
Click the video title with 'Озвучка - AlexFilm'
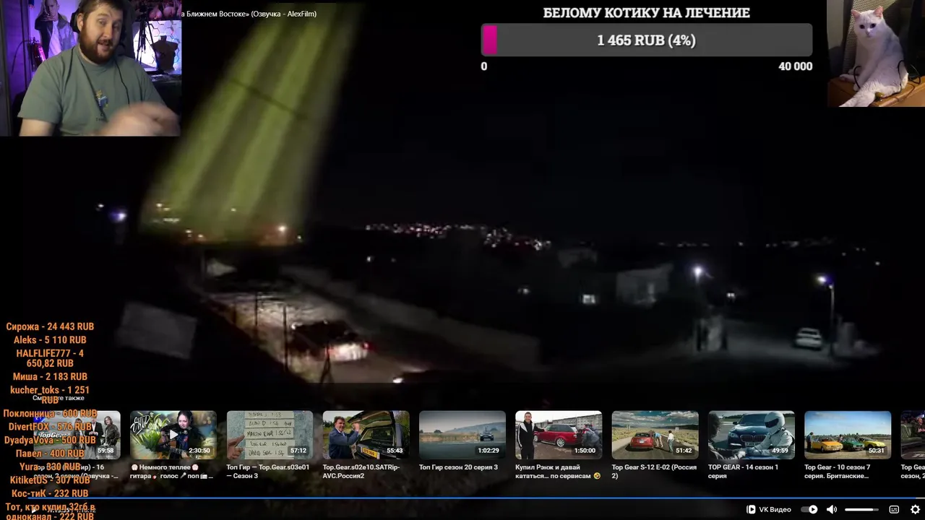click(249, 14)
